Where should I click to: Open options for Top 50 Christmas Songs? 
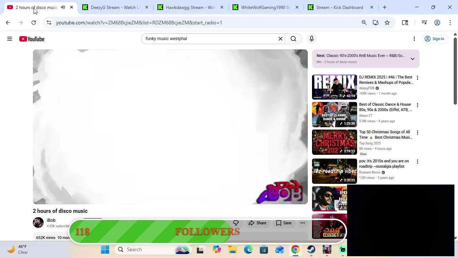[x=417, y=133]
